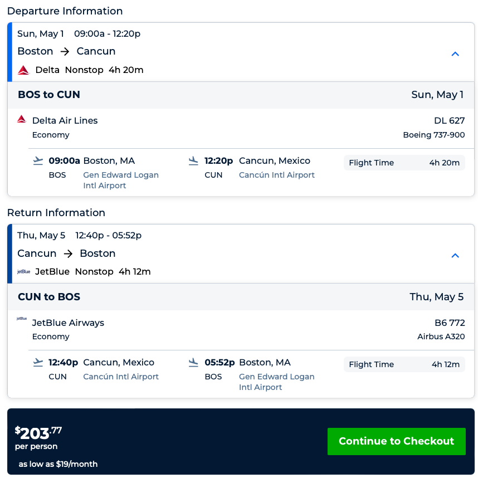The width and height of the screenshot is (478, 478).
Task: Click the JetBlue Airways logo in details
Action: [22, 319]
